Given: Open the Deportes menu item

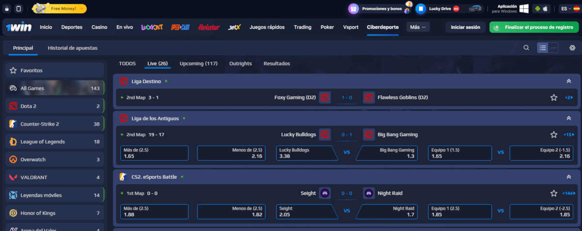Looking at the screenshot, I should pyautogui.click(x=72, y=27).
